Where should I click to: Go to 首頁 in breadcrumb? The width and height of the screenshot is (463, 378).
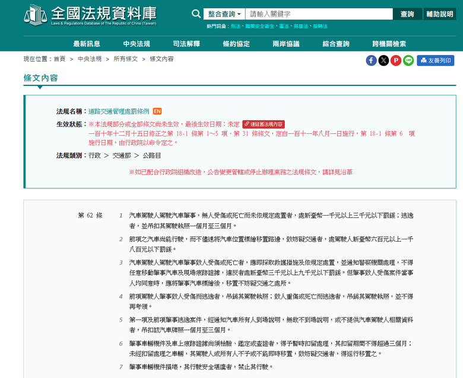tap(59, 59)
